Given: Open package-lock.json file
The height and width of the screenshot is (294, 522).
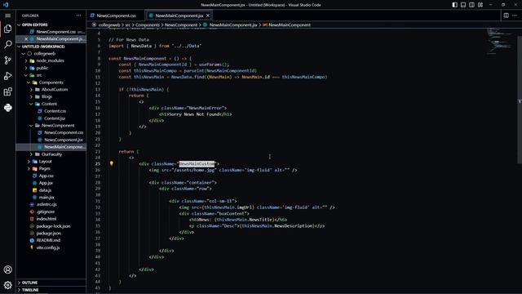Looking at the screenshot, I should (53, 226).
